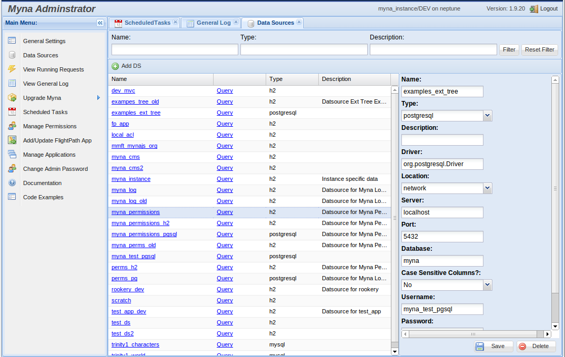
Task: Click the Add/Update FlightPath App icon
Action: [12, 140]
